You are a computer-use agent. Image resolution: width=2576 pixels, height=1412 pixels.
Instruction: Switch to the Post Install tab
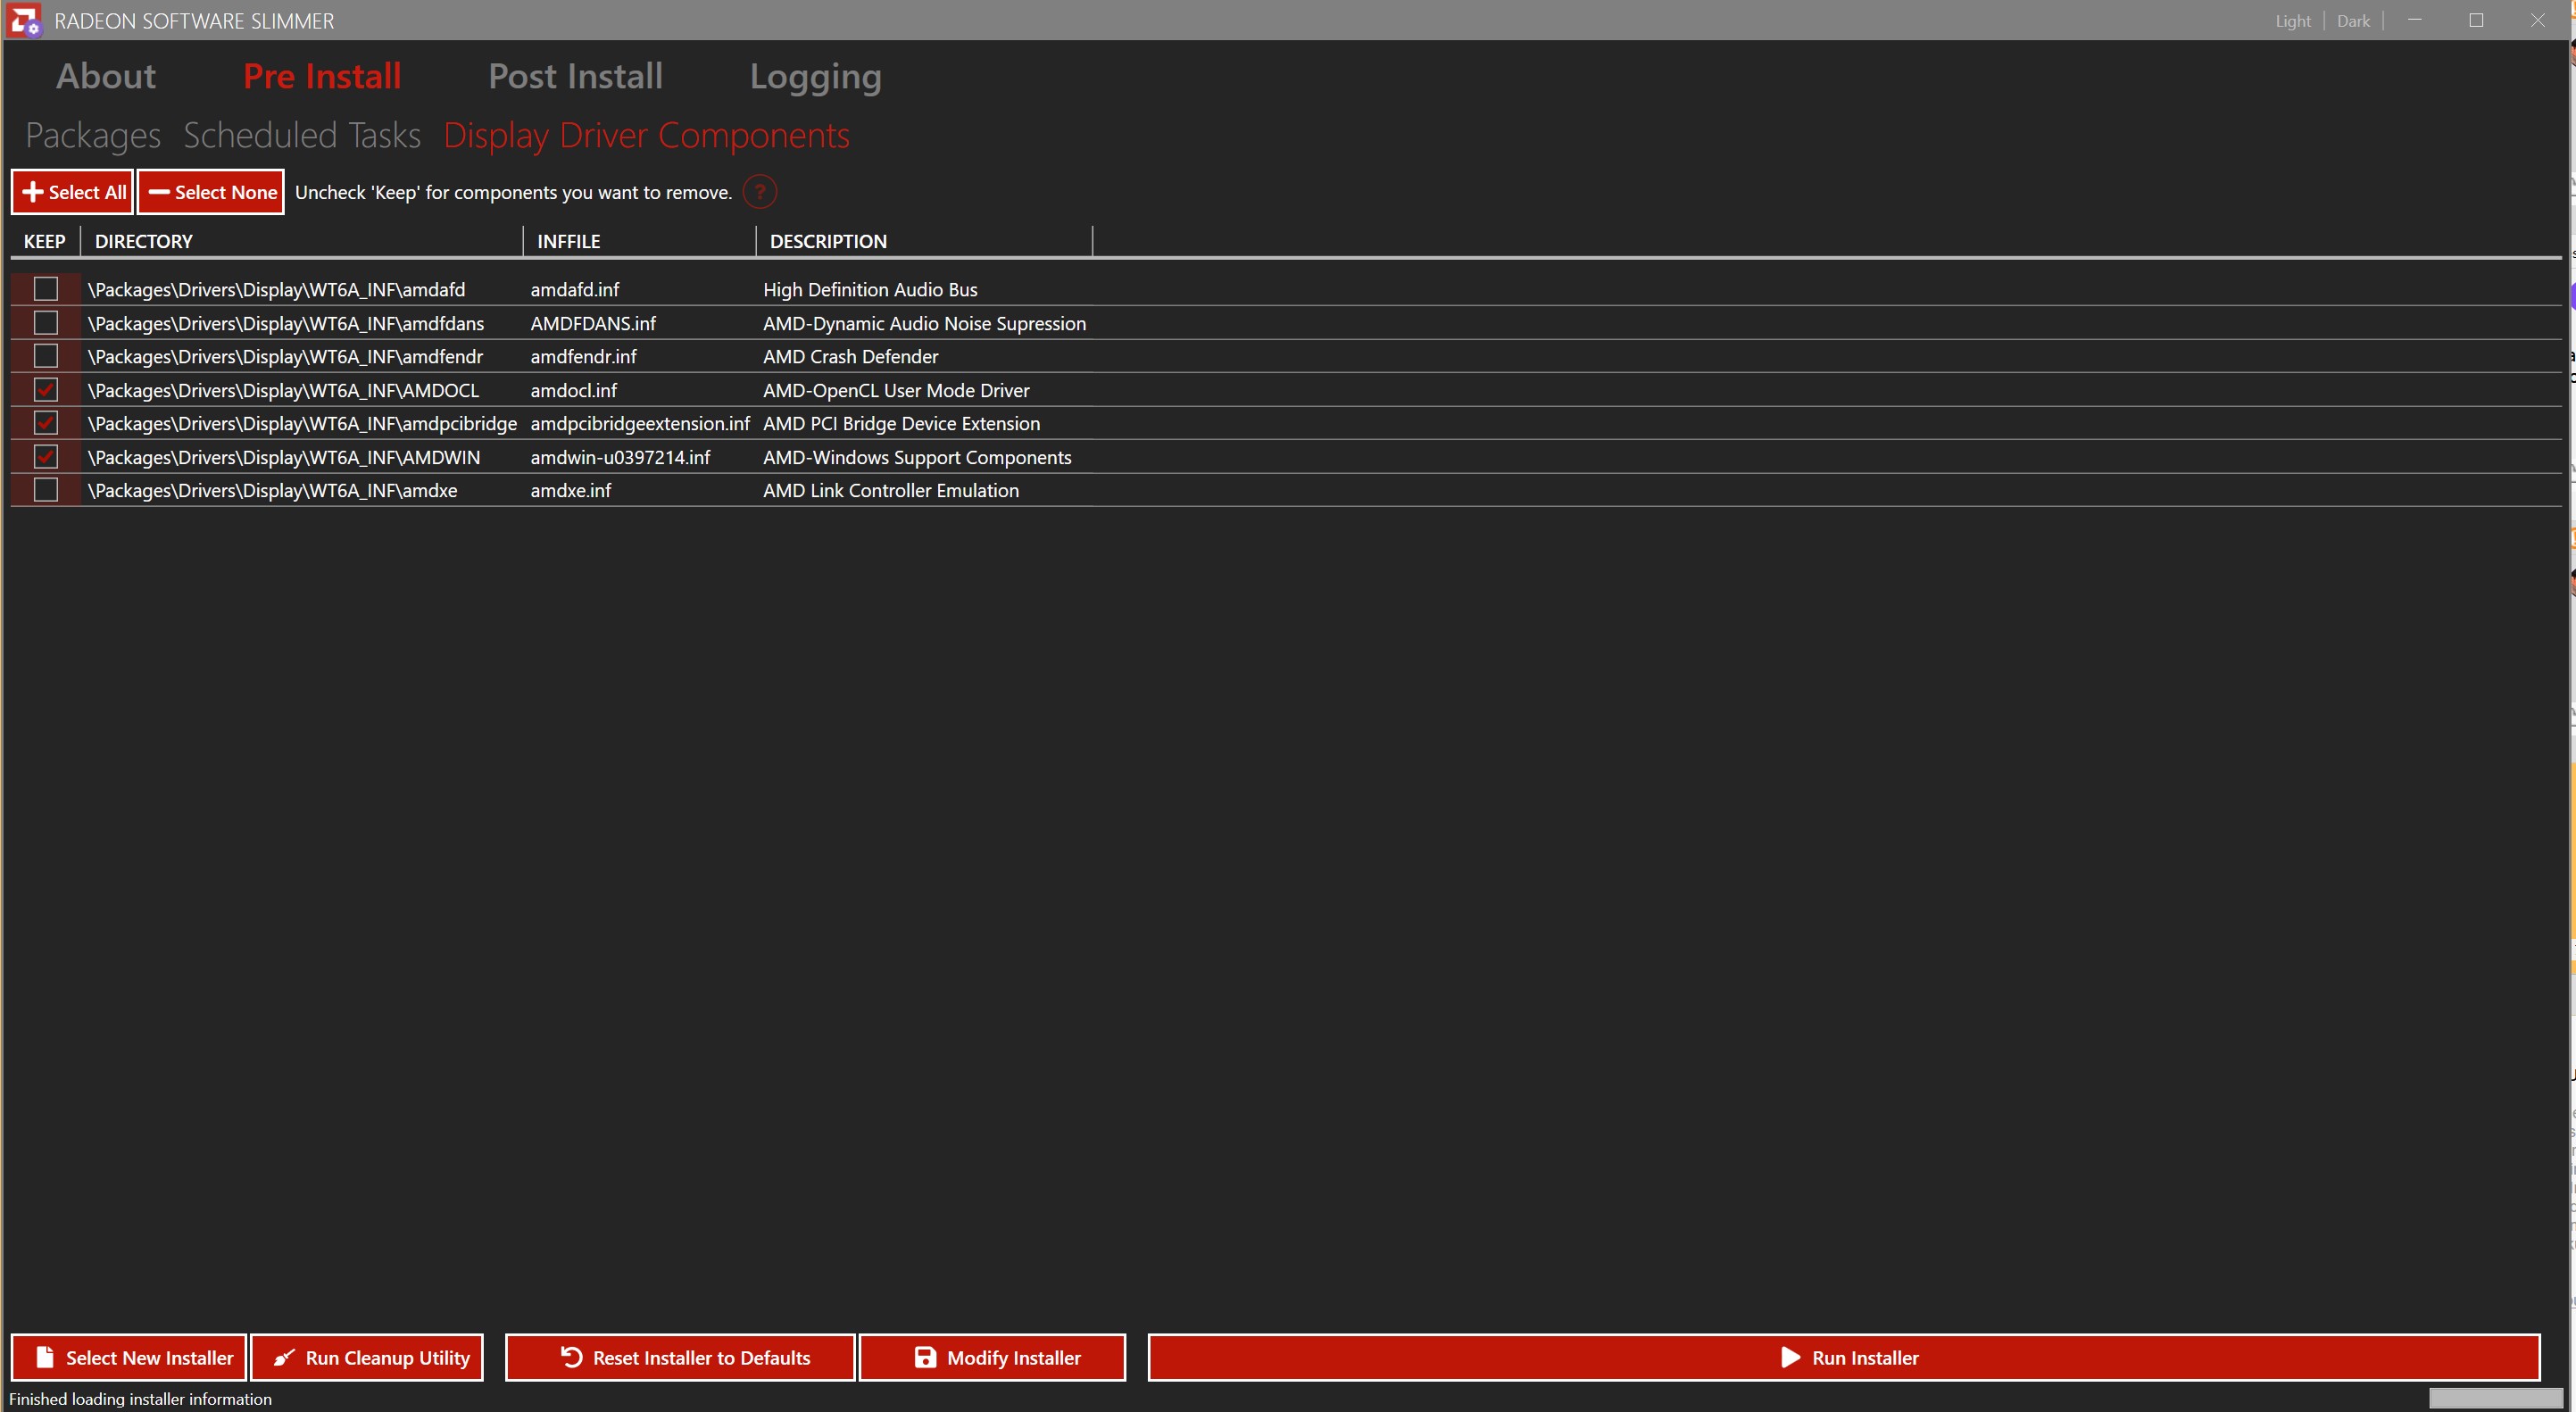575,76
